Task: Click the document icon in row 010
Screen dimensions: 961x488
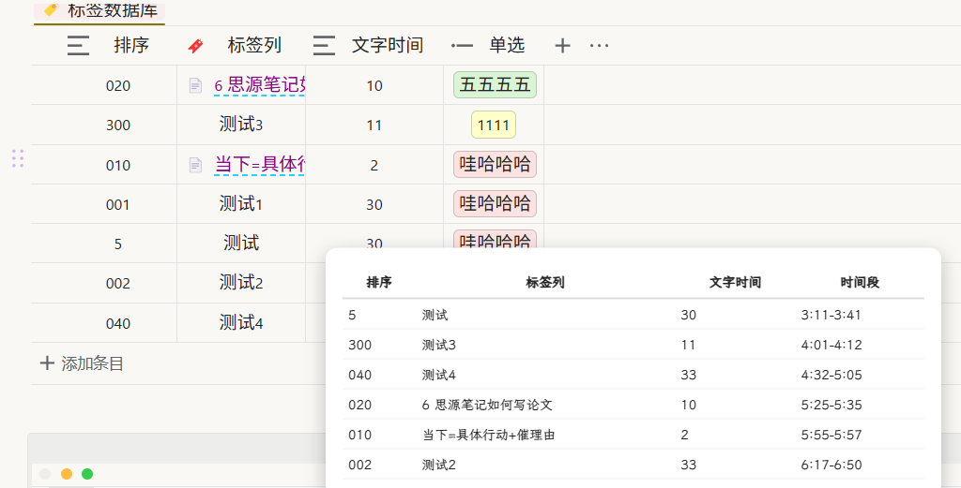Action: [195, 165]
